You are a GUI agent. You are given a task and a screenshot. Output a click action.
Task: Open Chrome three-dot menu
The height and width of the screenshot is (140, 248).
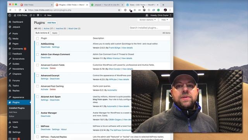[x=170, y=10]
